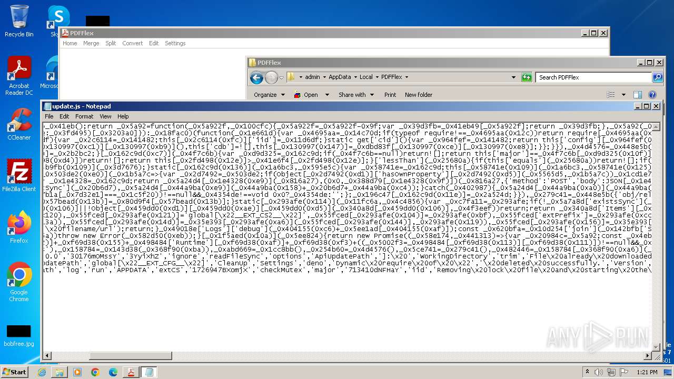Open the Convert menu in PDFFlex

coord(133,43)
